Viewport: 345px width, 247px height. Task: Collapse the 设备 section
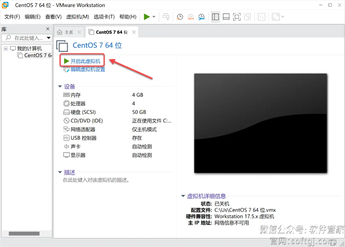coord(60,87)
